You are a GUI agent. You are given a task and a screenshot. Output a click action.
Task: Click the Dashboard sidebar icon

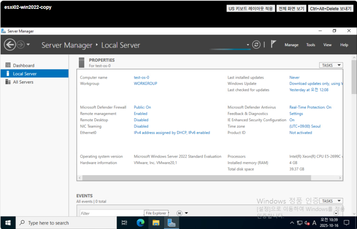tap(8, 65)
